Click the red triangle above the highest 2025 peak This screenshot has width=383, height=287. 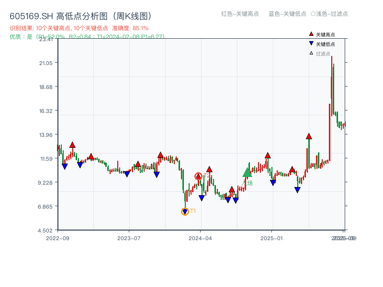tap(309, 136)
